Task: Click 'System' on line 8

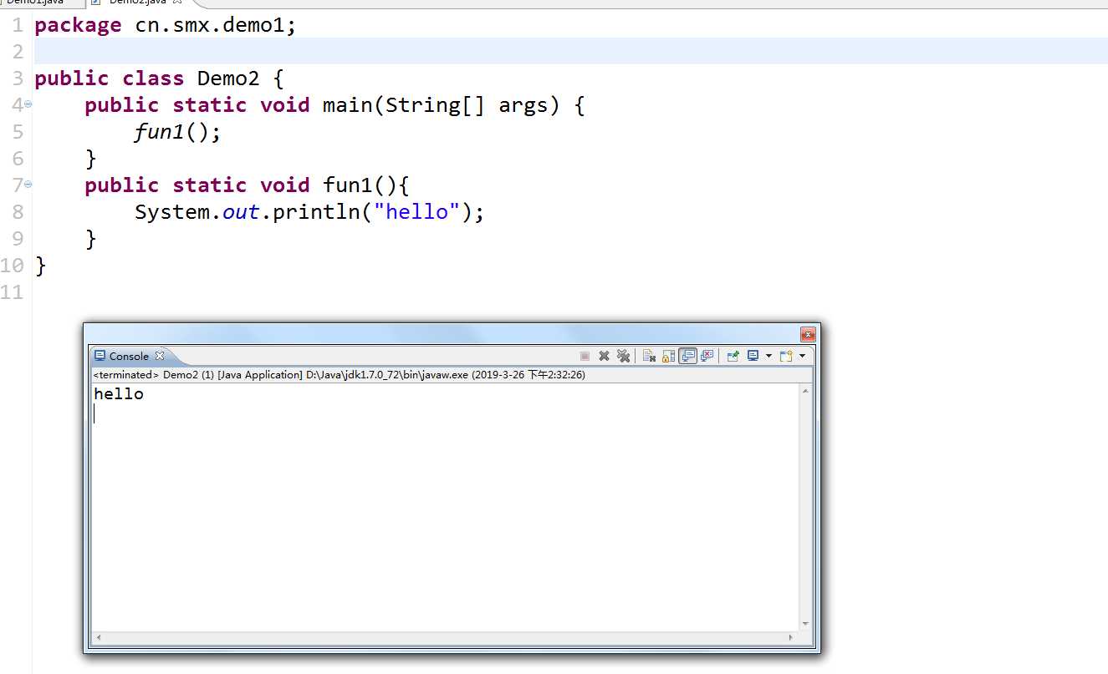Action: tap(172, 212)
